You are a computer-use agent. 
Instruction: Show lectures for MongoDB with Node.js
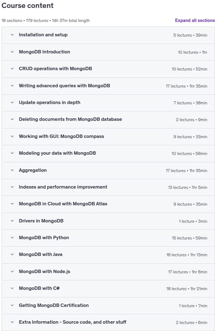[108, 272]
